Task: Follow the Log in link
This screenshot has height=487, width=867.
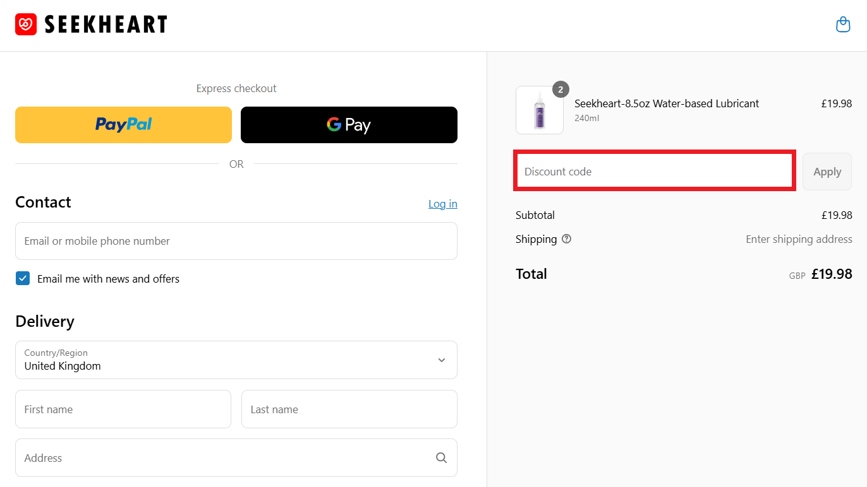Action: tap(443, 204)
